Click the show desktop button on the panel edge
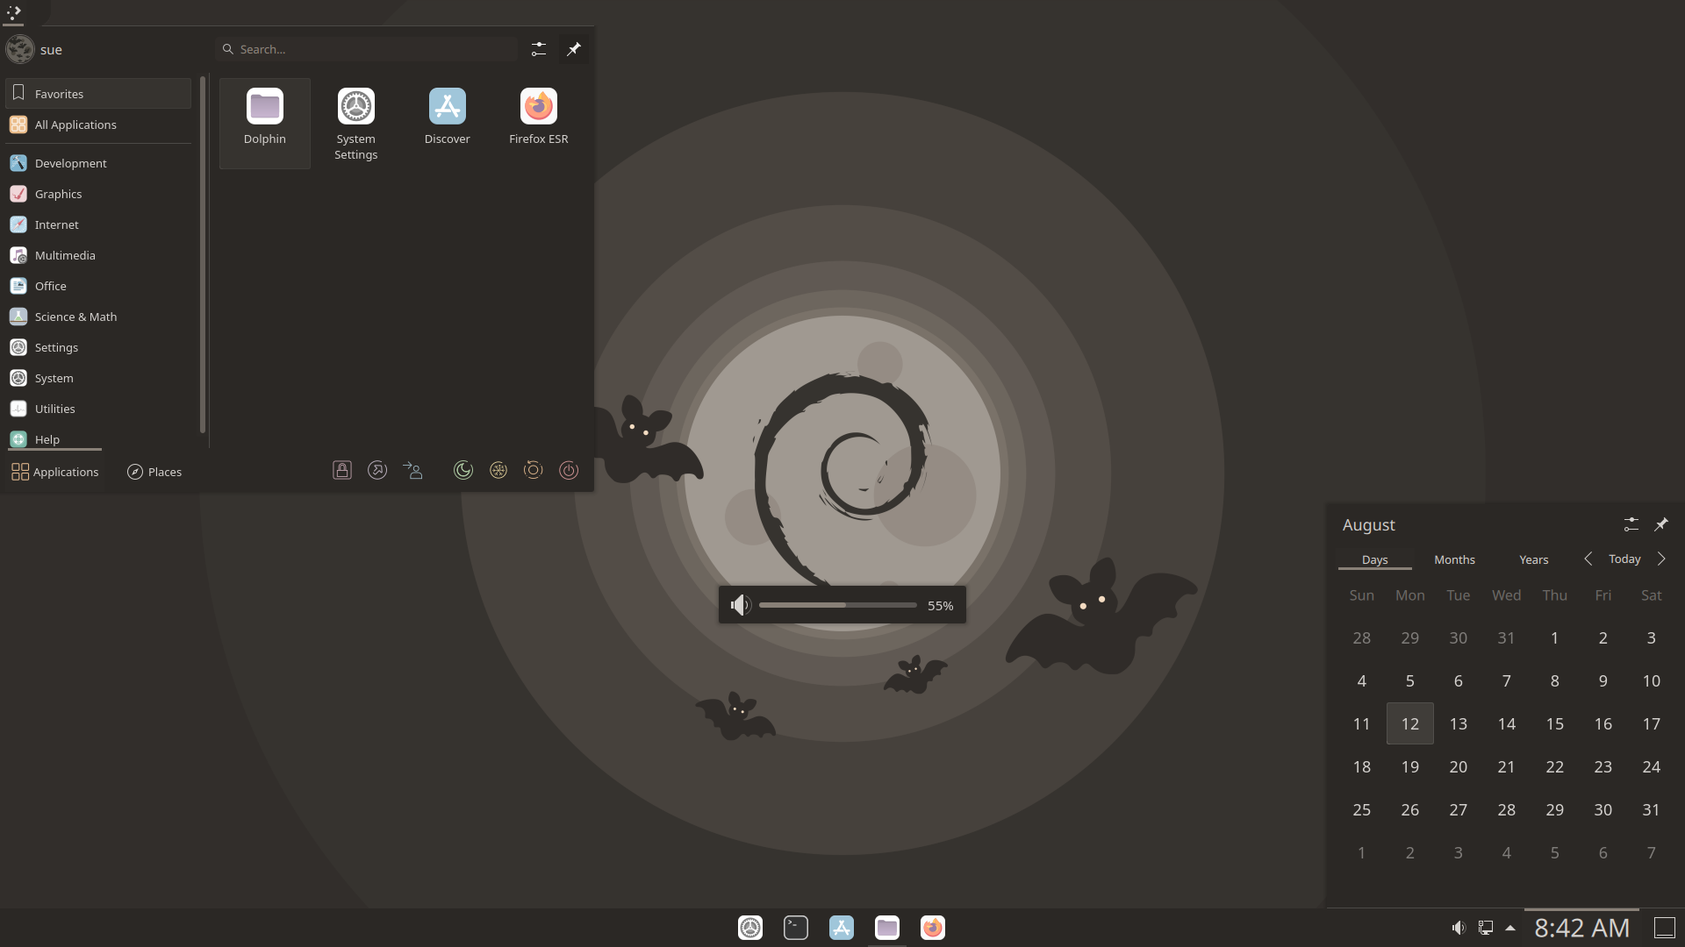 pos(1665,928)
